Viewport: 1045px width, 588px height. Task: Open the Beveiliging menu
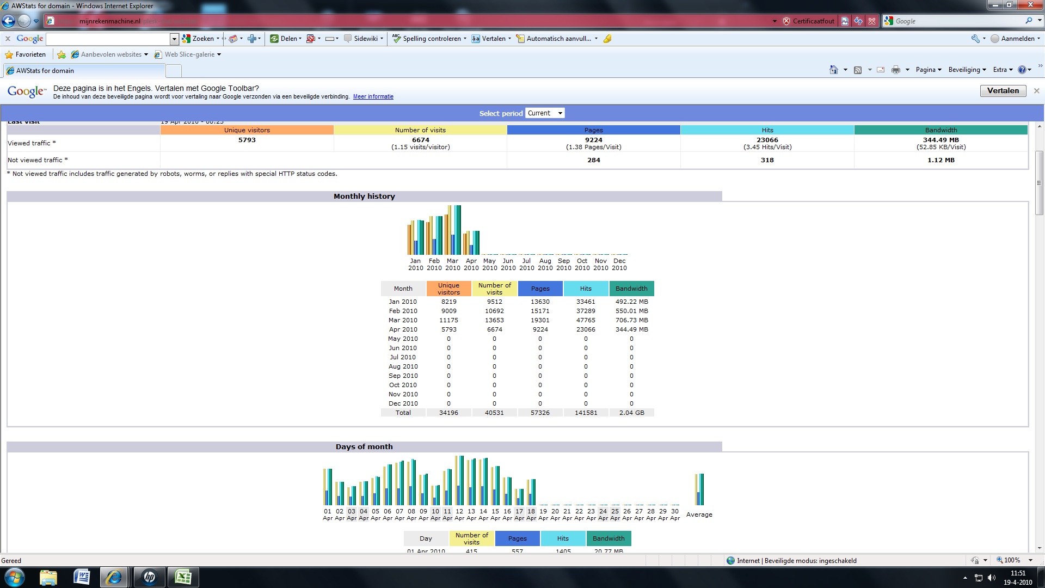point(967,70)
